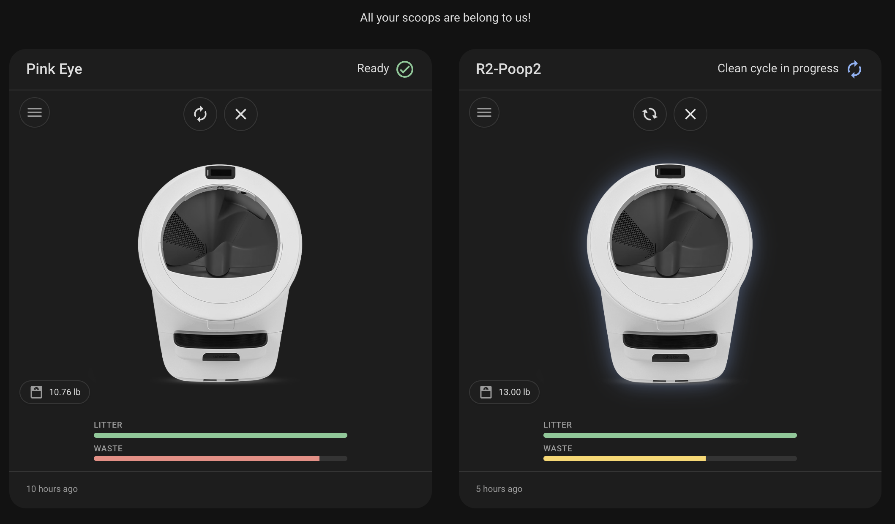
Task: Start a clean cycle on Pink Eye
Action: (x=200, y=114)
